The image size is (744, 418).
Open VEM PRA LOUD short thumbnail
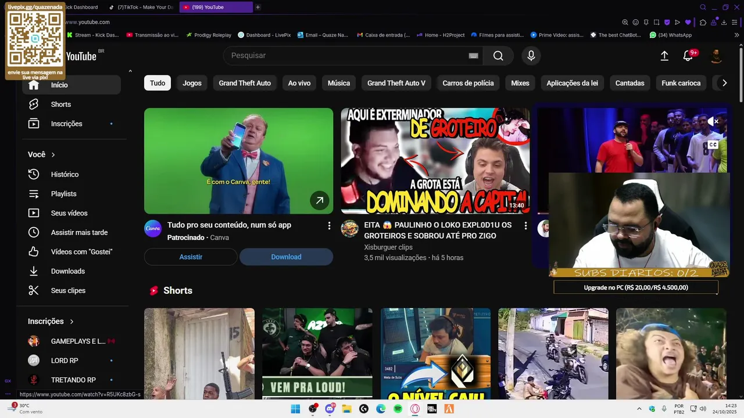point(317,354)
